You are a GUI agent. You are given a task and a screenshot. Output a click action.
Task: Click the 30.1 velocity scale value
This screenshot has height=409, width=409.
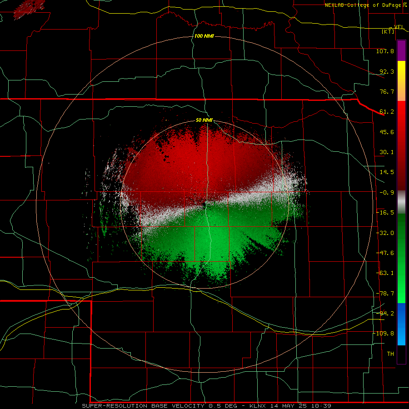tap(387, 152)
